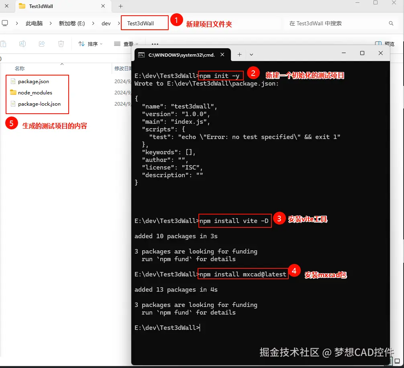Click the terminal prompt line E:\dev\Test3dWall>
Image resolution: width=404 pixels, height=368 pixels.
(x=167, y=328)
